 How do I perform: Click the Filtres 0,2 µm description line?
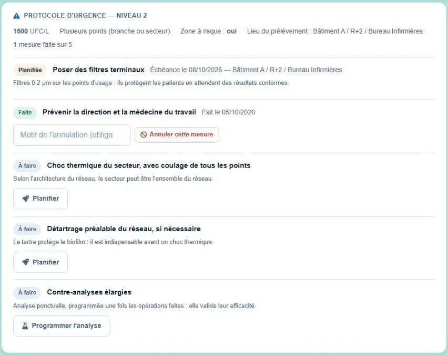pos(151,83)
